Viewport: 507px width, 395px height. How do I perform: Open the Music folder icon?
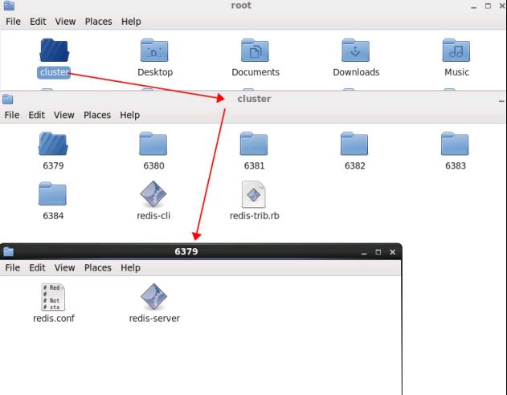(x=456, y=50)
